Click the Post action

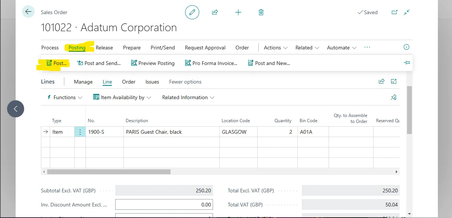pos(57,63)
